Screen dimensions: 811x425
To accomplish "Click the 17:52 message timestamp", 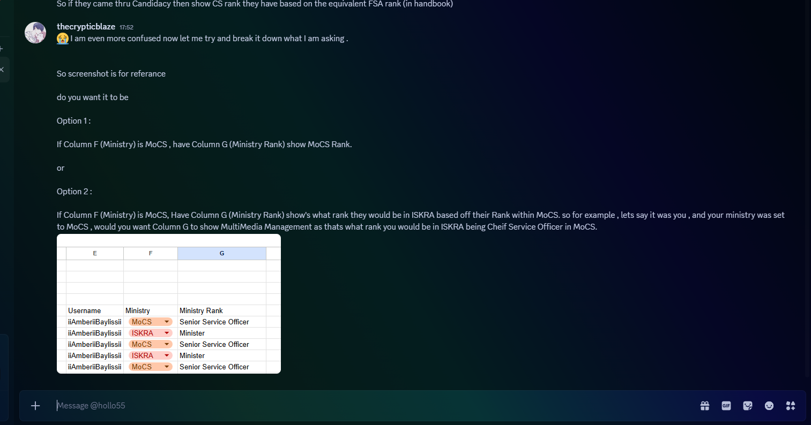I will coord(127,27).
